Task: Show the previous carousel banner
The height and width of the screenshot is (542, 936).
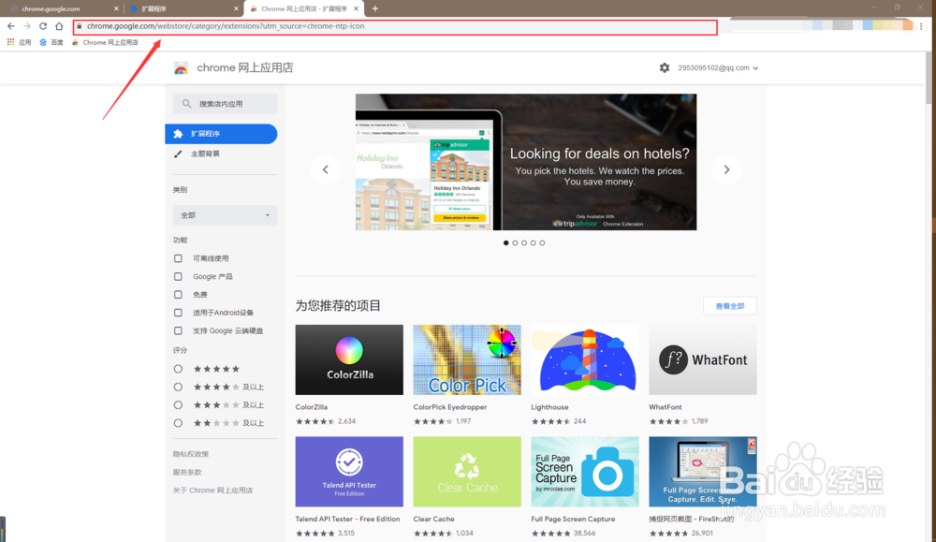Action: 326,169
